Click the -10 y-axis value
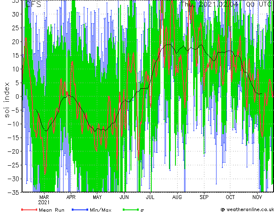The image size is (274, 212). (13, 124)
